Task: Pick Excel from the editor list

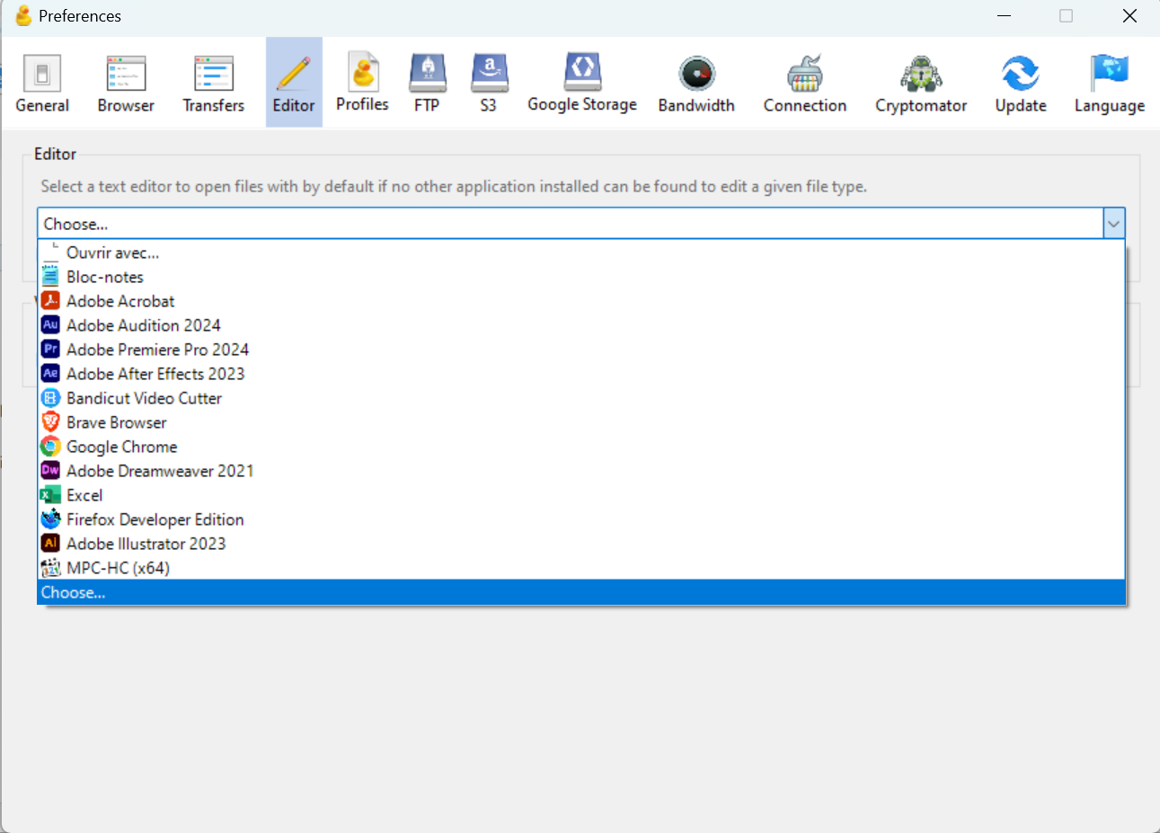Action: point(581,495)
